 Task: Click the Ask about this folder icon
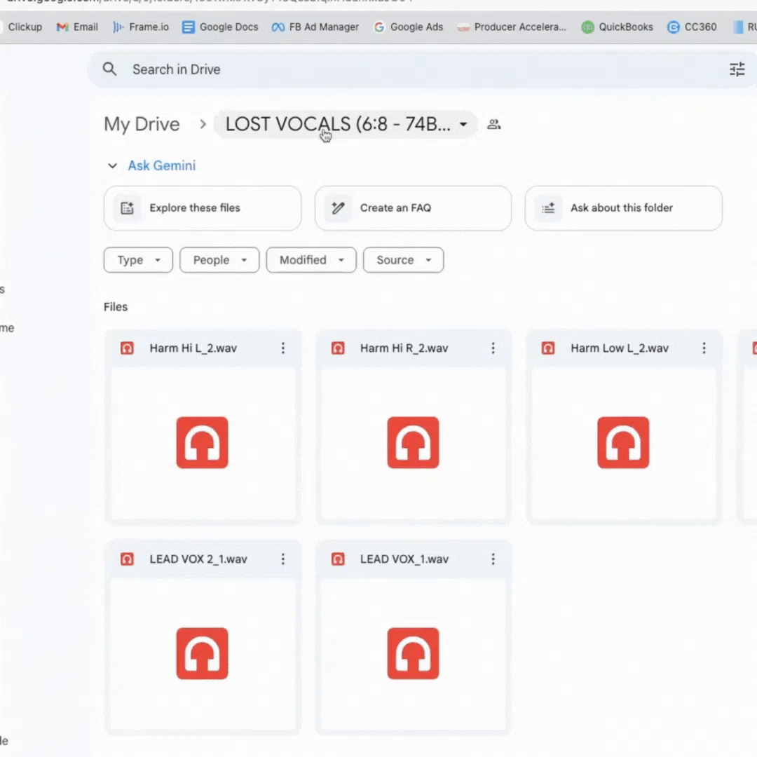pyautogui.click(x=548, y=208)
